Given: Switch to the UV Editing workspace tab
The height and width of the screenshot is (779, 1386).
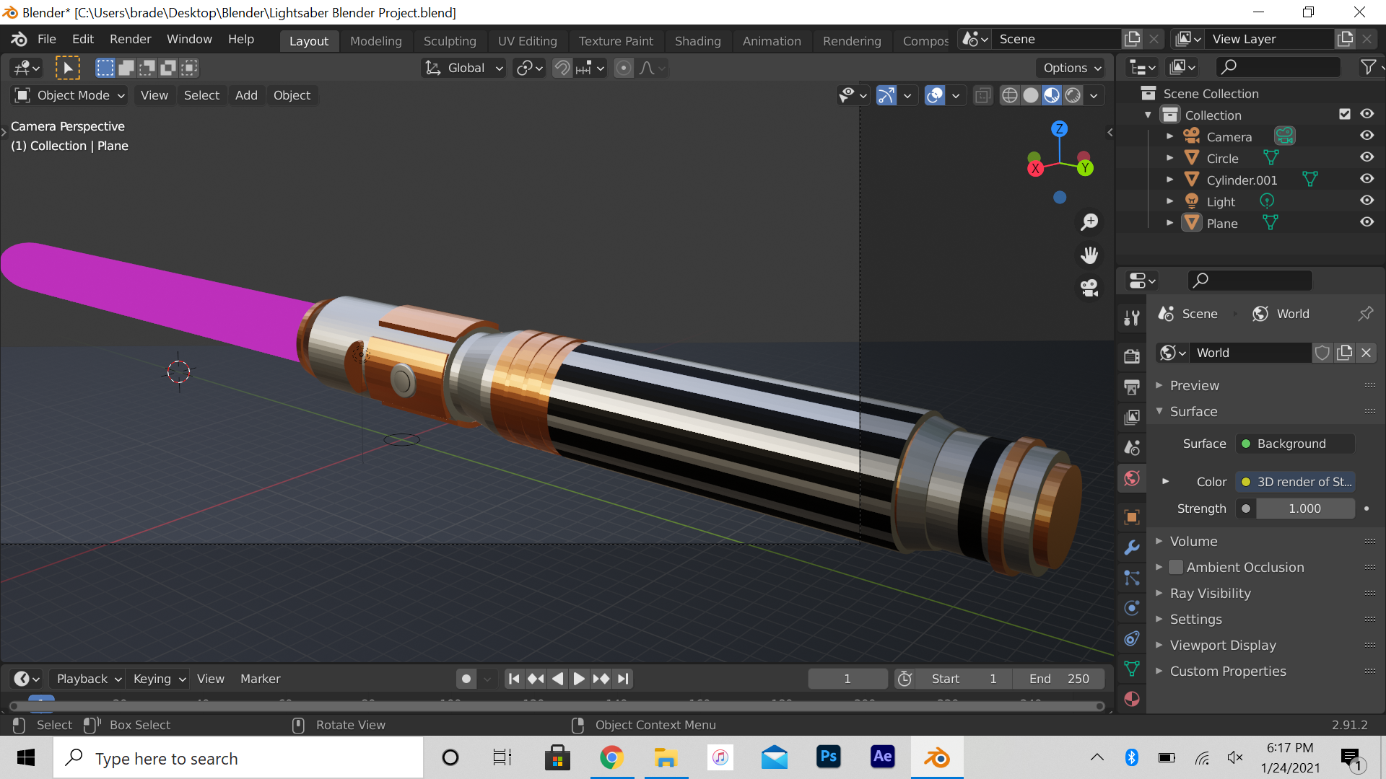Looking at the screenshot, I should tap(527, 41).
